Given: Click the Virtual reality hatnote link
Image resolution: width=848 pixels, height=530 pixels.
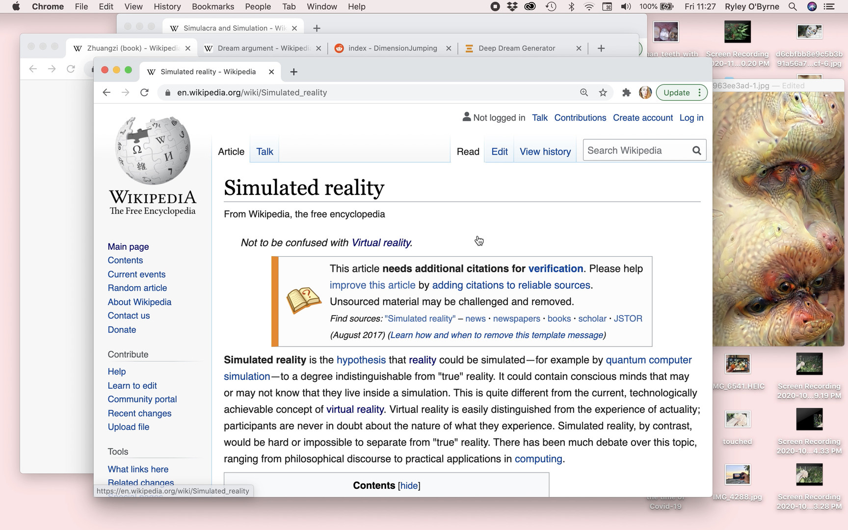Looking at the screenshot, I should coord(381,243).
